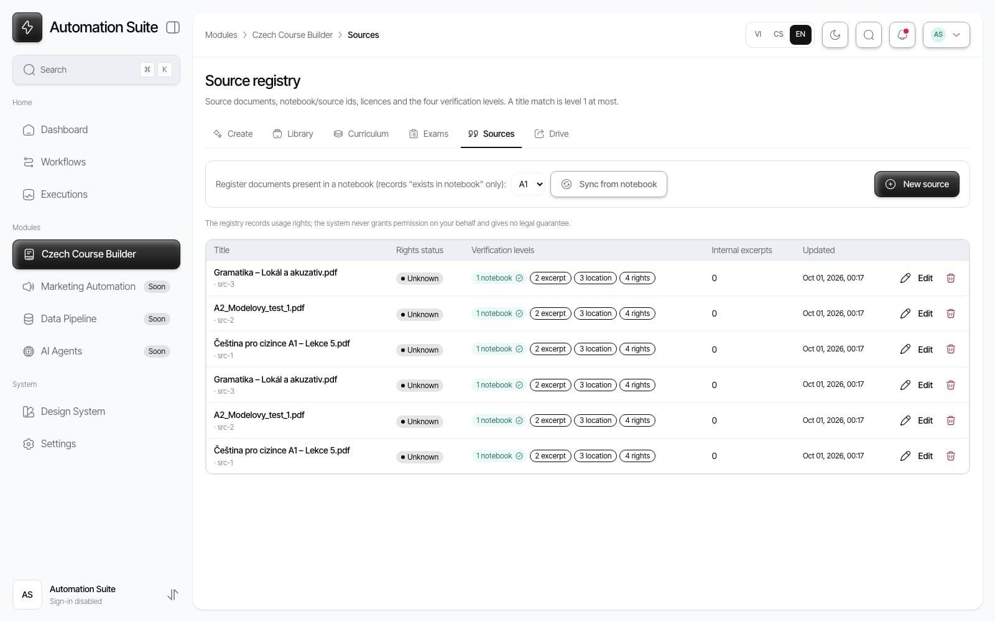Open the notifications bell
Screen dimensions: 995x622
click(x=902, y=35)
